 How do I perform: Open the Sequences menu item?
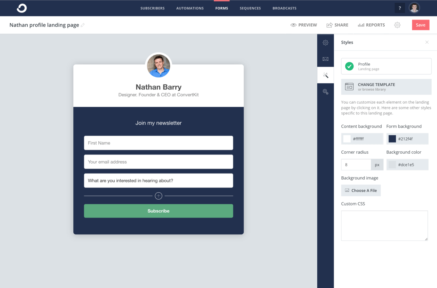250,8
